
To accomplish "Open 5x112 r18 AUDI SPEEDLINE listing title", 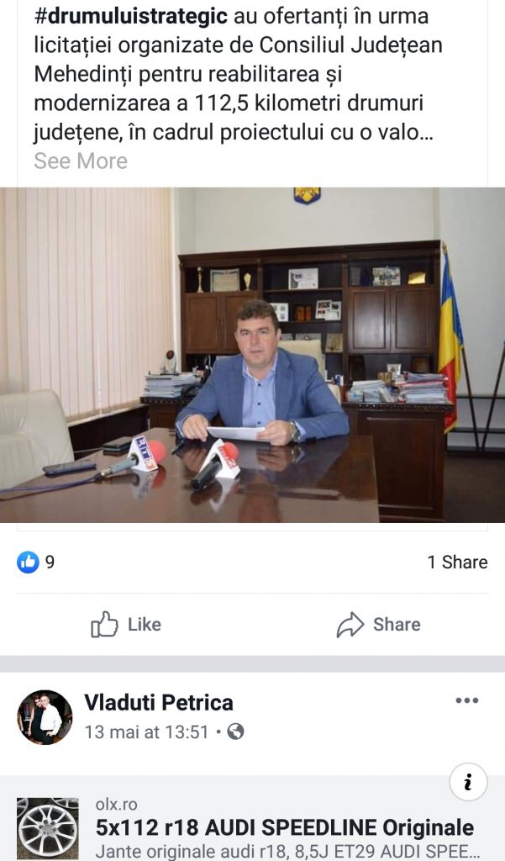I will click(284, 827).
